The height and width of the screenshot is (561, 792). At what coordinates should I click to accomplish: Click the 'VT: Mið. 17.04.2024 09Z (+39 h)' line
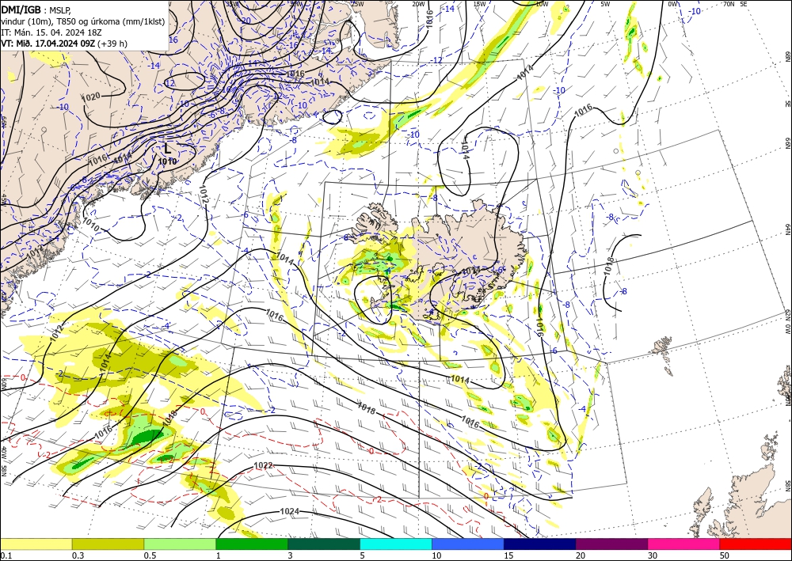coord(64,44)
